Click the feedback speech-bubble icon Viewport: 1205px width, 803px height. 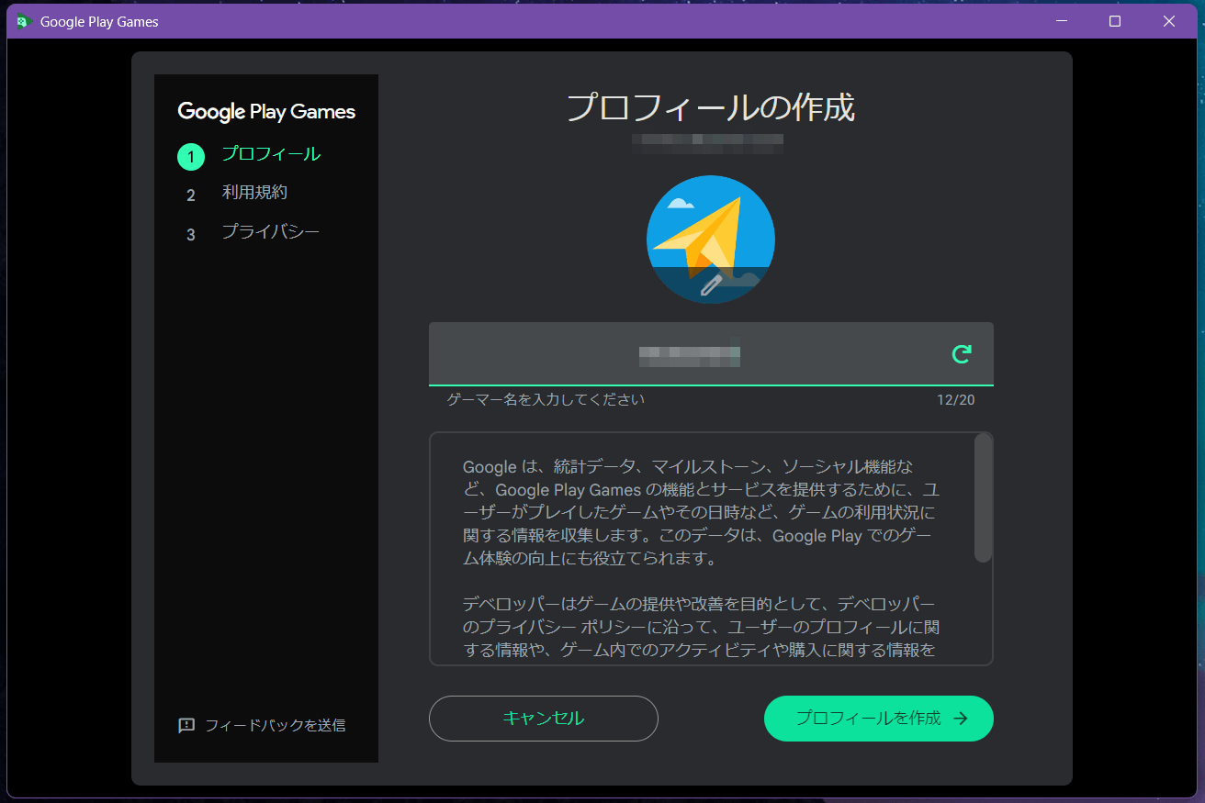pyautogui.click(x=186, y=725)
